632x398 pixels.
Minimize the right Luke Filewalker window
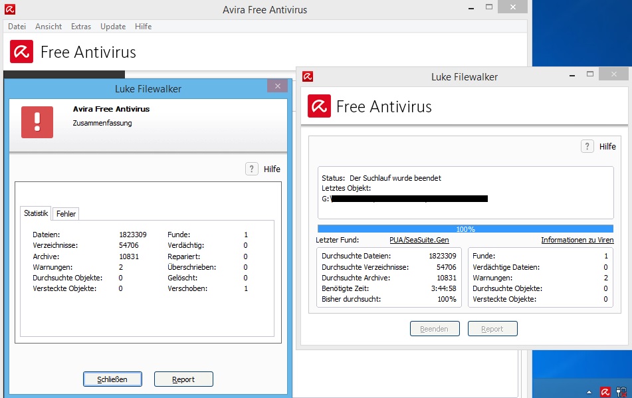(572, 75)
